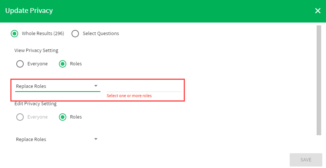Click the SAVE button
Screen dimensions: 326x168
click(x=306, y=160)
